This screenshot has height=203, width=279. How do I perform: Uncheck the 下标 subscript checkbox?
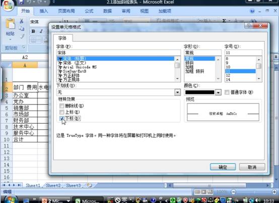tap(61, 118)
